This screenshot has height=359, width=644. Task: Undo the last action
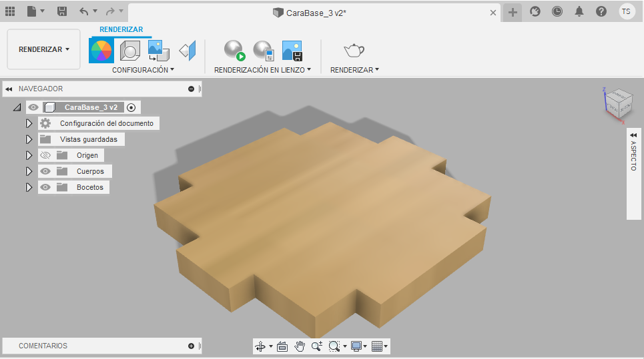coord(84,11)
